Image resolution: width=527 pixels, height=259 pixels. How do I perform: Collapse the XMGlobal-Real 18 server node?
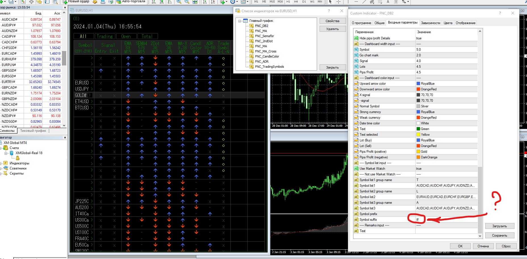[6, 153]
